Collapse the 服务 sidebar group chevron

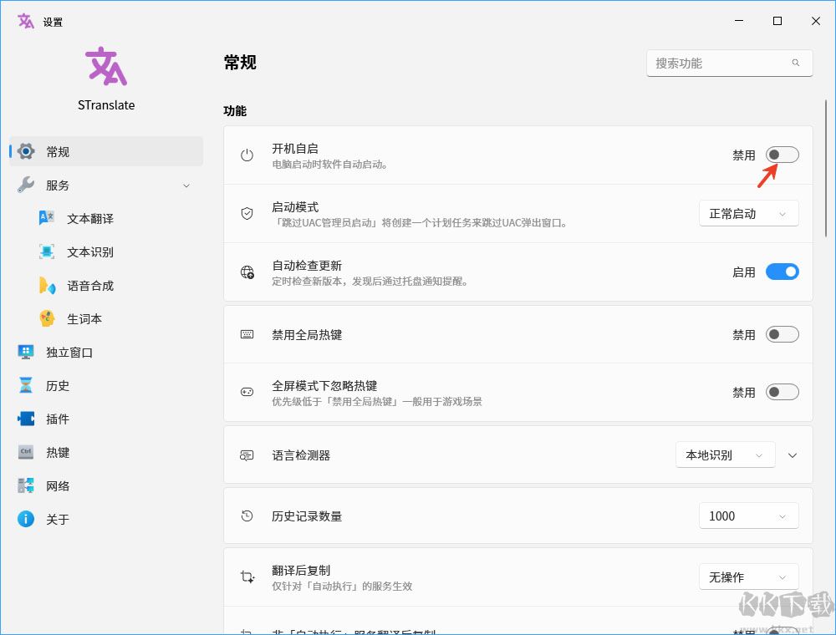pyautogui.click(x=186, y=185)
